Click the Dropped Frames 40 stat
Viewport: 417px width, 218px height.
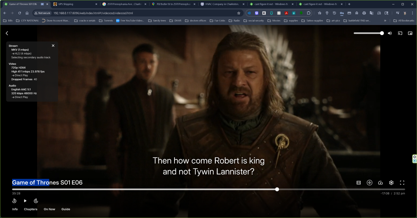click(24, 79)
